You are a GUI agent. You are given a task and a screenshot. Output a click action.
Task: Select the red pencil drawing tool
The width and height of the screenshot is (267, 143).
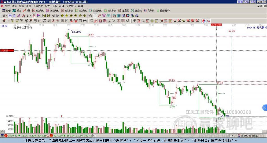[4, 21]
